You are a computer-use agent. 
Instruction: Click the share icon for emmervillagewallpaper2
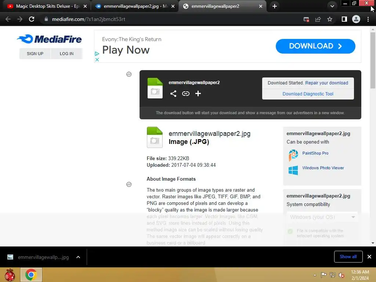pos(173,94)
